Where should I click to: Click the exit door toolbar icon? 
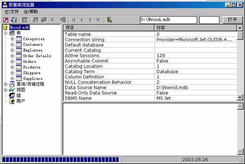coord(109,20)
